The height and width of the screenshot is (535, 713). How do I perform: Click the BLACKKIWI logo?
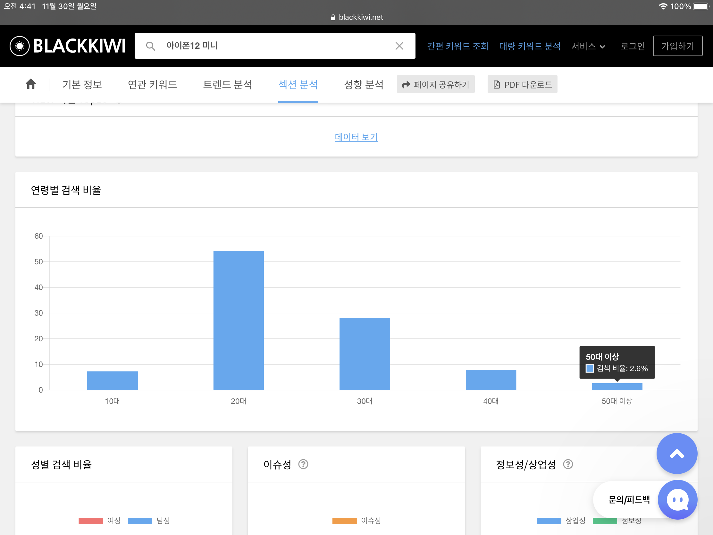tap(68, 46)
